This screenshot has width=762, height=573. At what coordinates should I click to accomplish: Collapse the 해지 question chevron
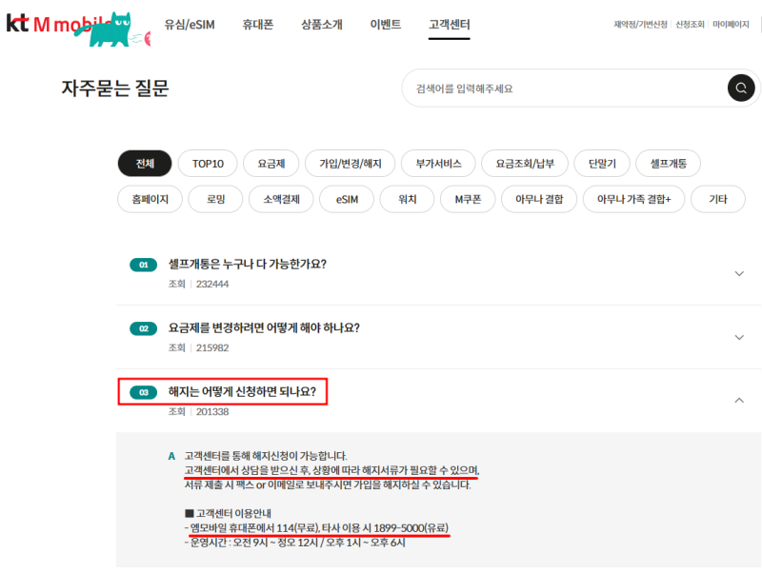point(739,400)
